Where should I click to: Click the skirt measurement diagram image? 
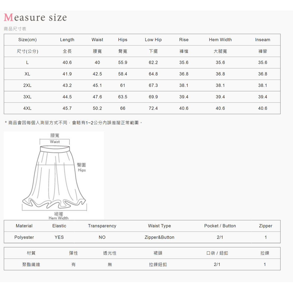tap(54, 175)
